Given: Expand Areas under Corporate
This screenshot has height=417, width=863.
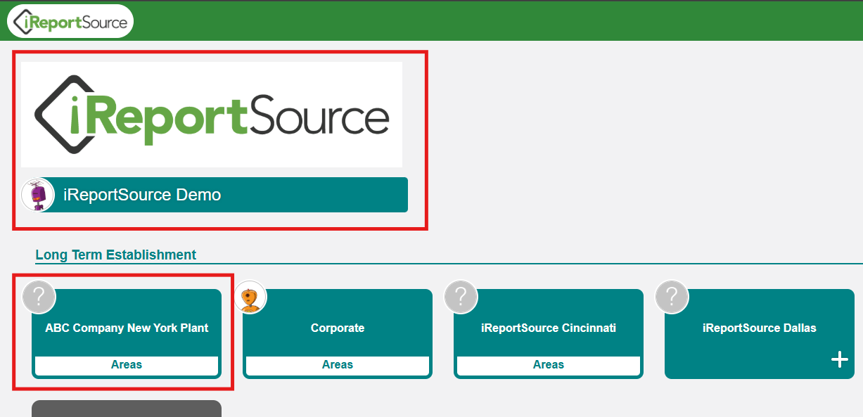Looking at the screenshot, I should click(338, 365).
